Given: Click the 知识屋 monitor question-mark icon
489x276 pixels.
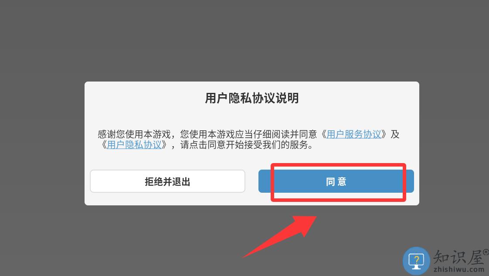Looking at the screenshot, I should 416,261.
